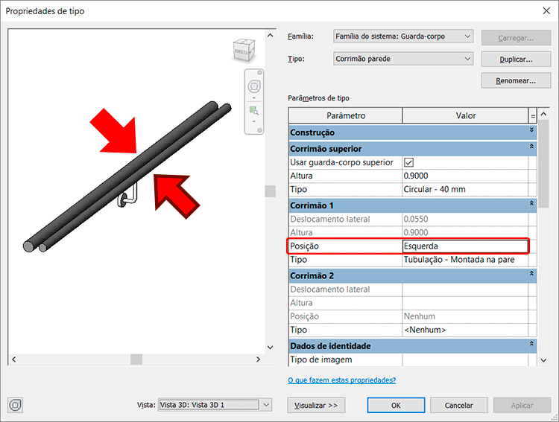
Task: Click the ViewCube in the preview
Action: coord(242,51)
